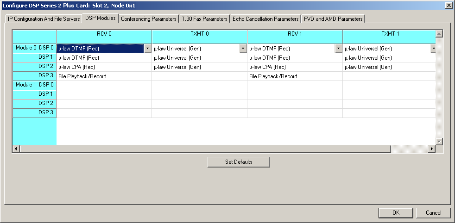Open the Conferencing Parameters tab
This screenshot has height=223, width=455.
coord(149,19)
